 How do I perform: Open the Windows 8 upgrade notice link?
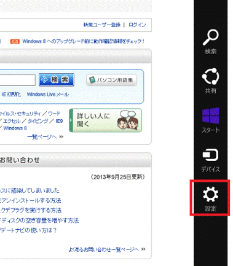(83, 41)
